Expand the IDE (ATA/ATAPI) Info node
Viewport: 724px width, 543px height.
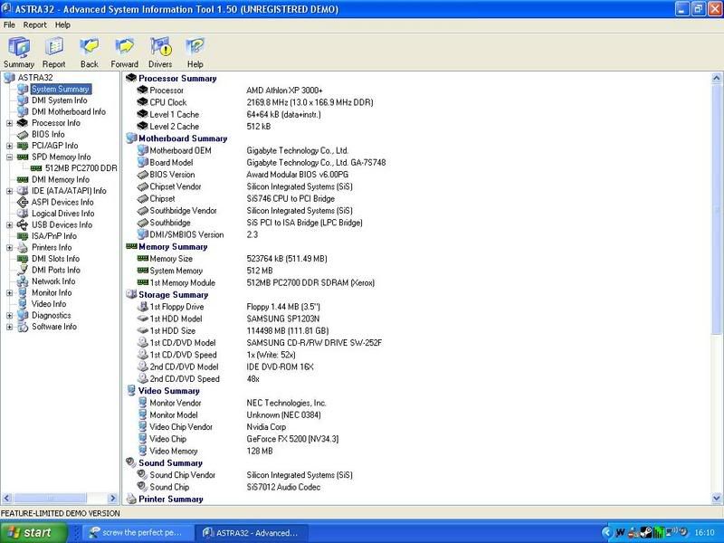click(9, 191)
